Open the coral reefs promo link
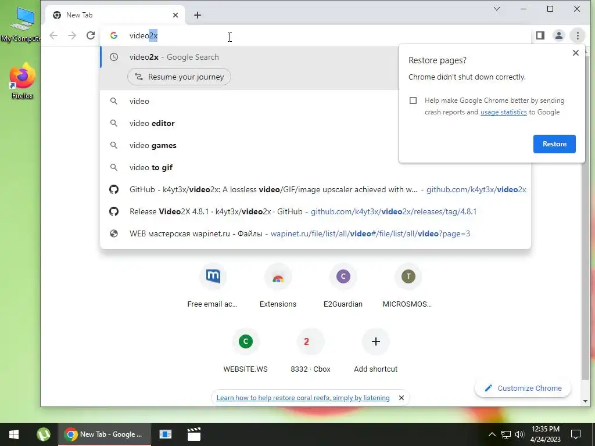Image resolution: width=595 pixels, height=446 pixels. (303, 398)
